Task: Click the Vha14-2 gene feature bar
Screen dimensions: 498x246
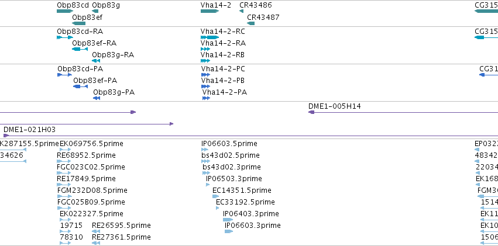Action: (x=209, y=11)
